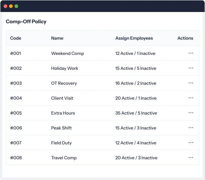
Task: Click the Weekend Comp policy name
Action: (67, 53)
